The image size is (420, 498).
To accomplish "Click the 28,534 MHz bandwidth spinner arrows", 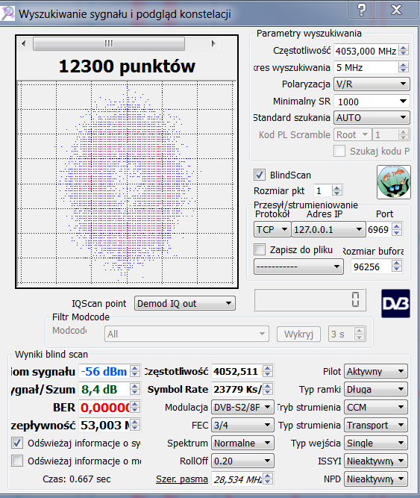I will (267, 479).
